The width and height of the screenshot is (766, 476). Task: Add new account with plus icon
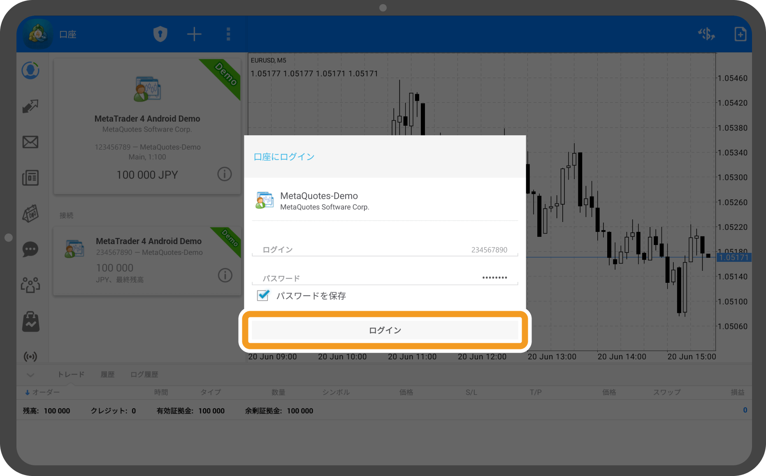(x=194, y=34)
